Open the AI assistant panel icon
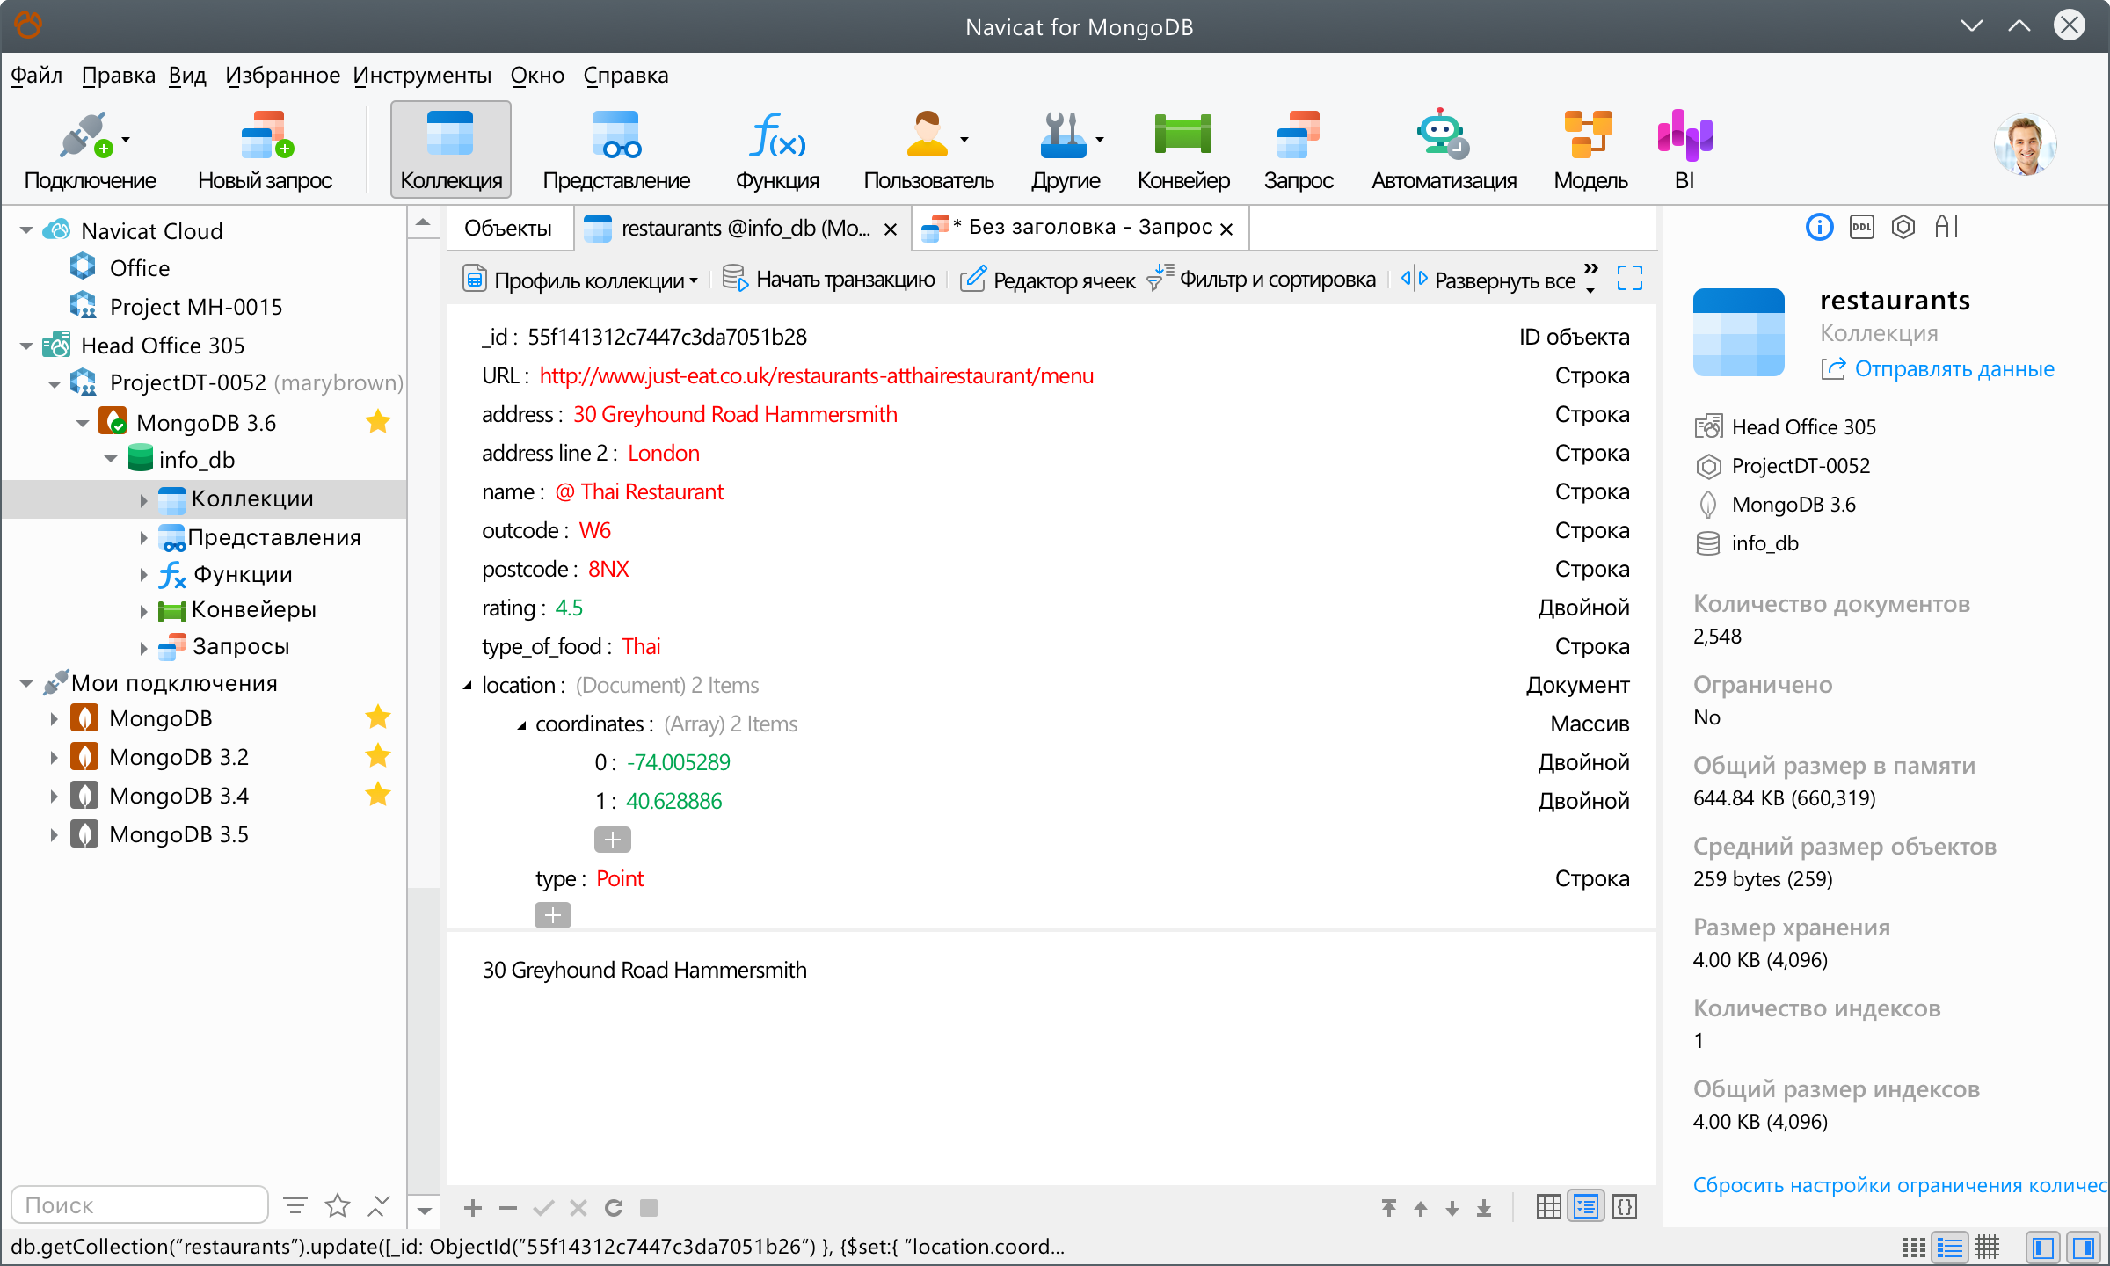The image size is (2110, 1266). (x=1946, y=228)
